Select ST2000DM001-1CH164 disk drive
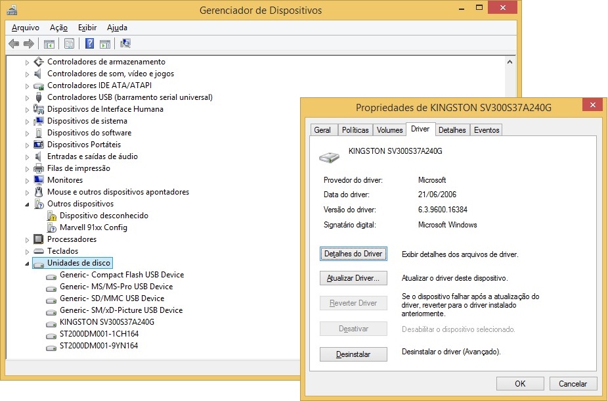 point(99,334)
